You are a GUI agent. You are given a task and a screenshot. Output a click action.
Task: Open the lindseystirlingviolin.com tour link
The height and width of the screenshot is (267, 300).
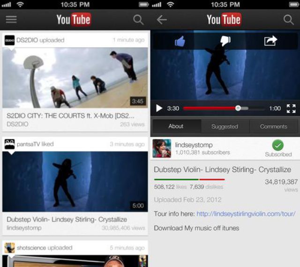tap(246, 214)
